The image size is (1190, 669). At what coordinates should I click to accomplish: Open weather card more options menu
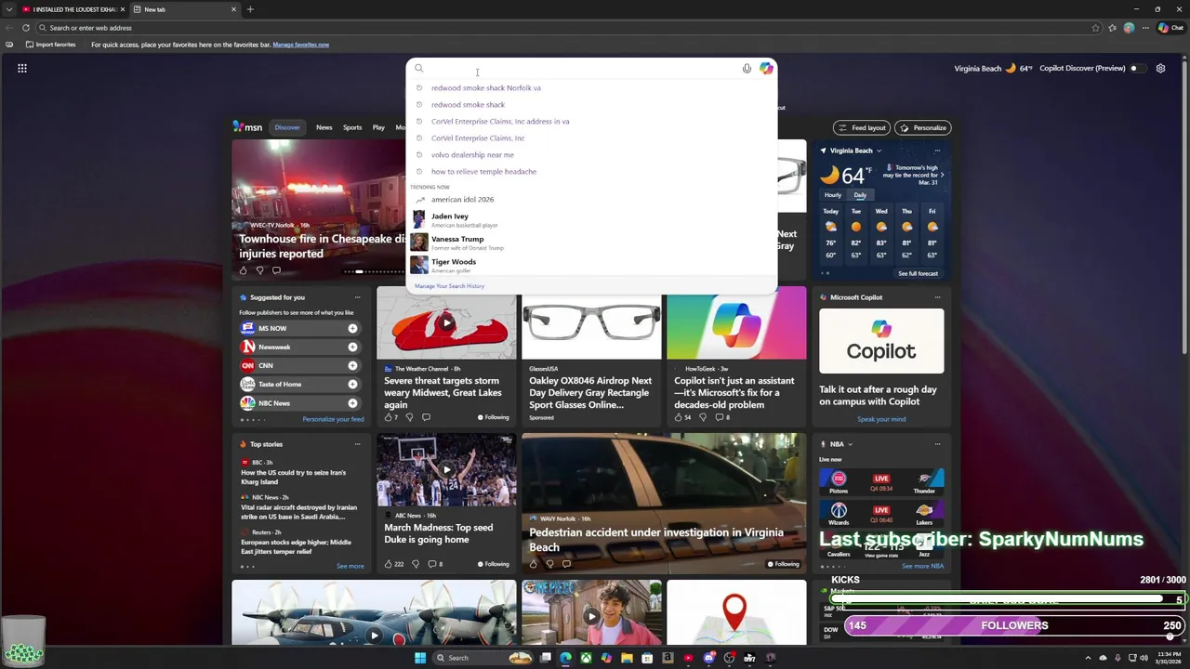(x=937, y=151)
